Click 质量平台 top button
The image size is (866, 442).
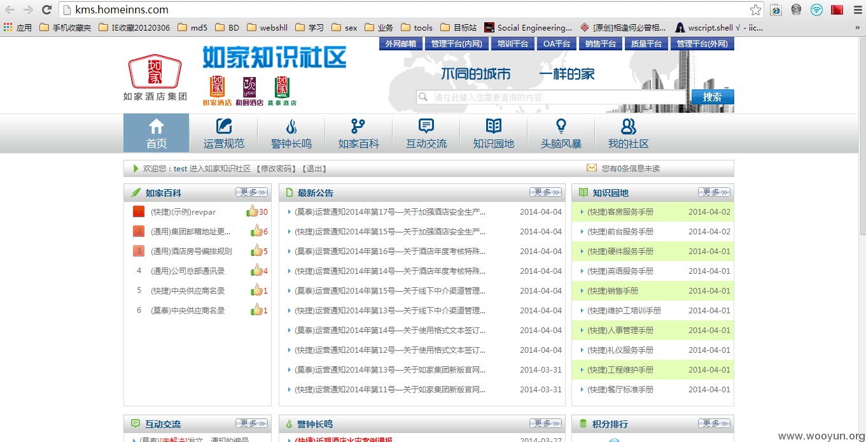click(x=646, y=43)
